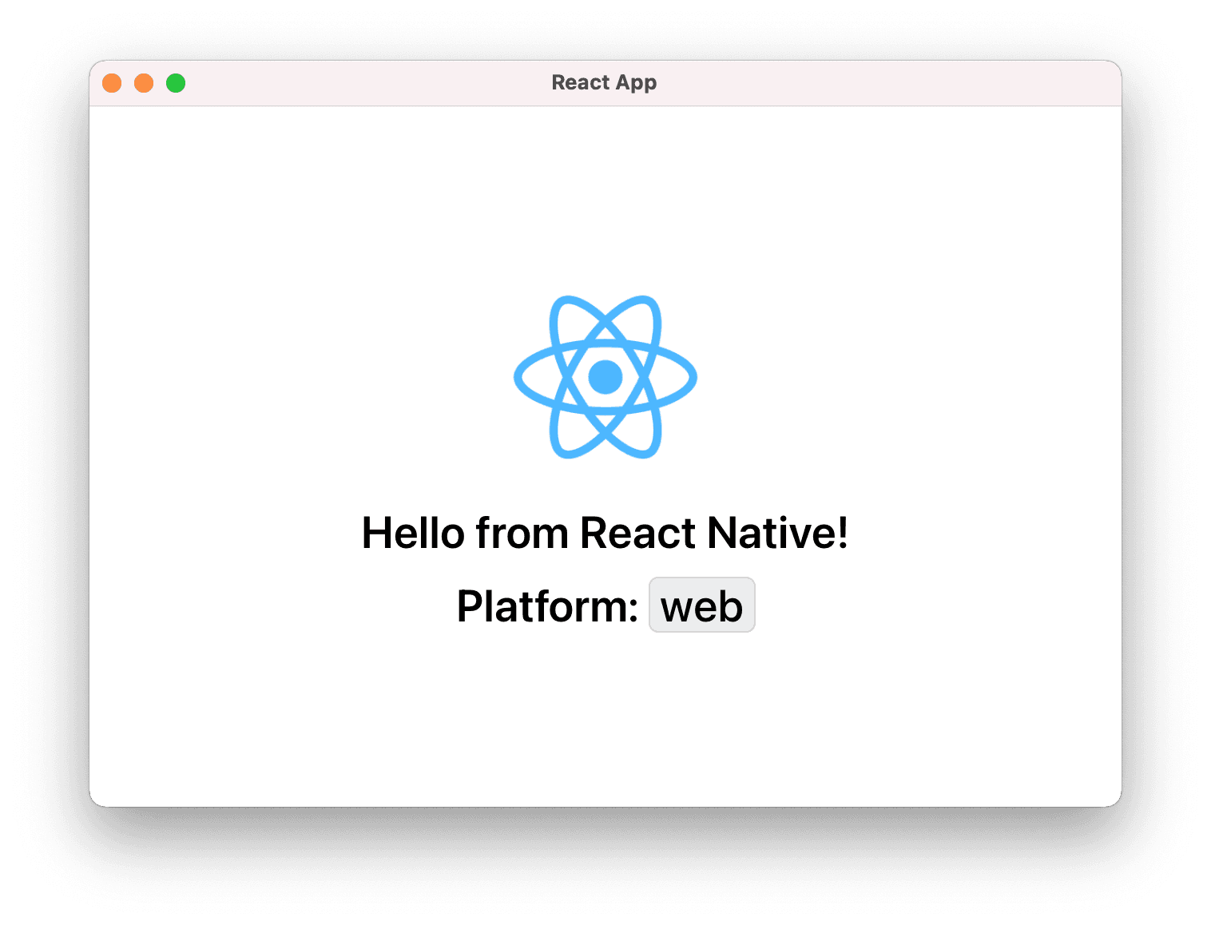The width and height of the screenshot is (1211, 925).
Task: Click the 'web' platform badge
Action: 701,605
